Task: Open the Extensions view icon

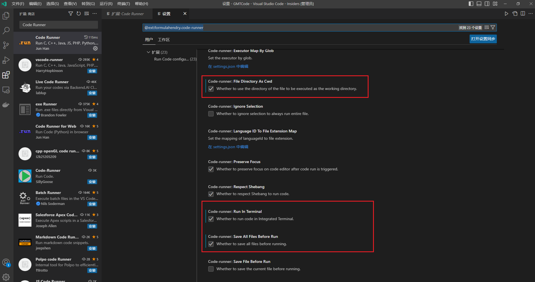Action: (6, 75)
